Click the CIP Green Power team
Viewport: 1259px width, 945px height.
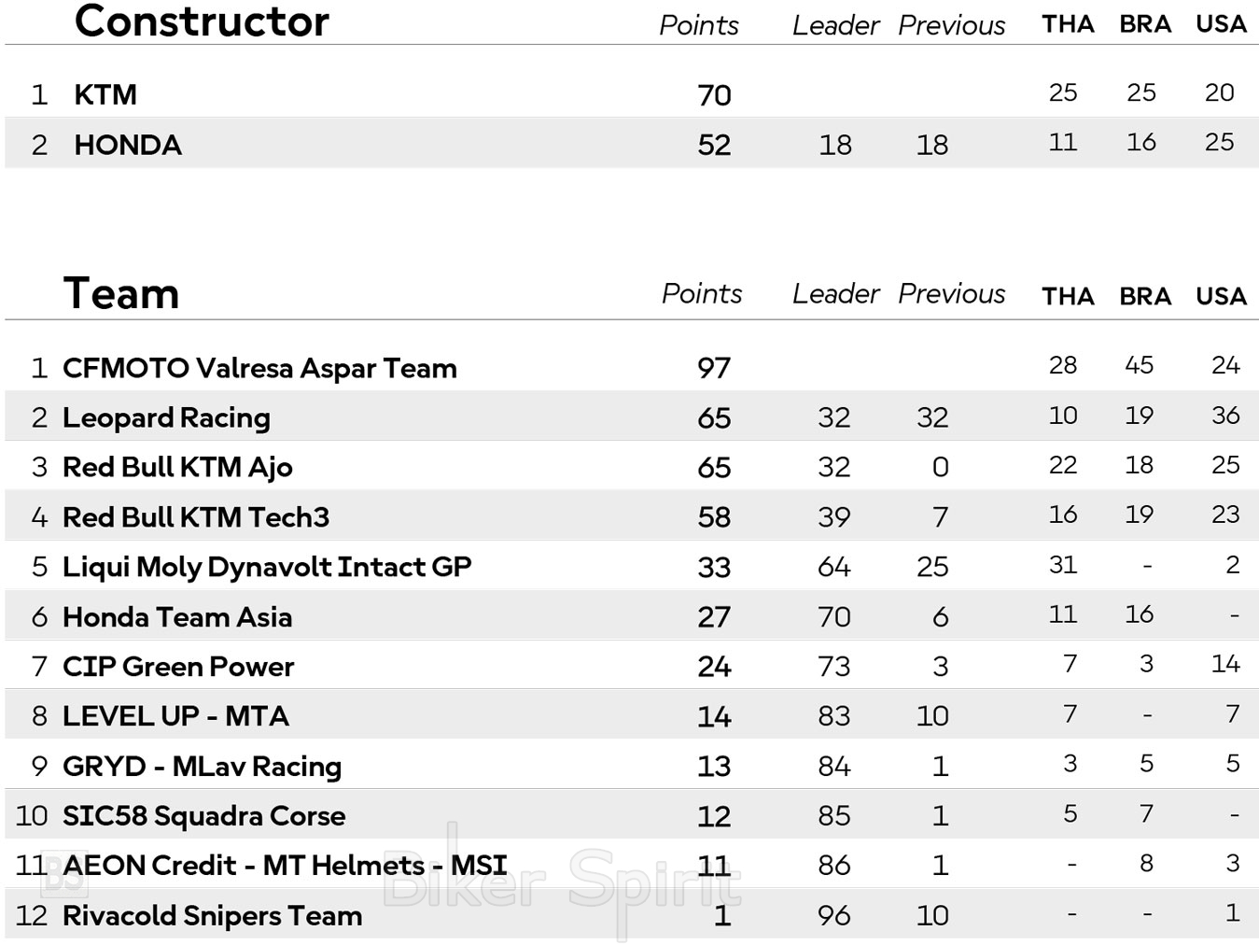pyautogui.click(x=178, y=667)
